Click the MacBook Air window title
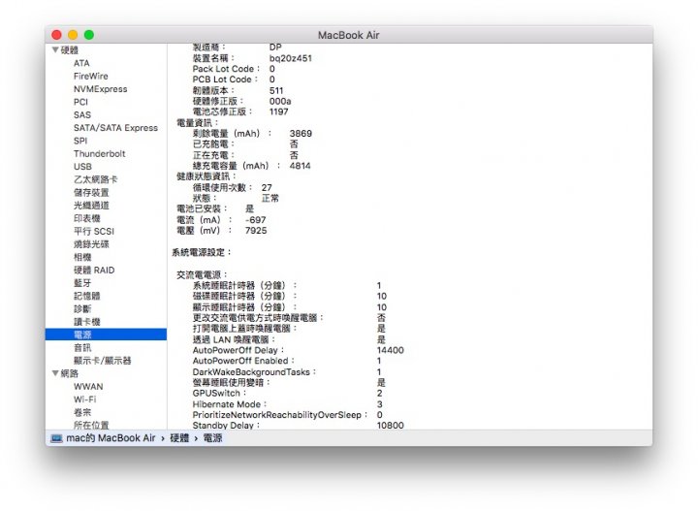Viewport: 698px width, 511px height. coord(349,35)
